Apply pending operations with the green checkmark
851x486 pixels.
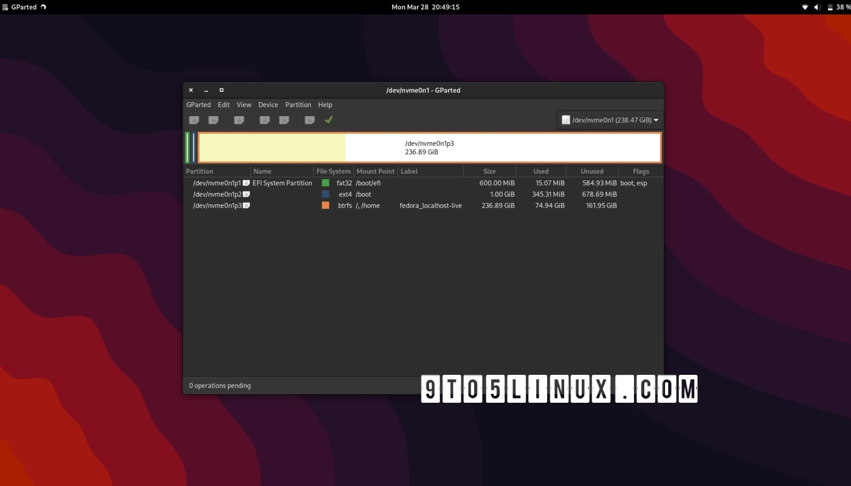pyautogui.click(x=328, y=120)
